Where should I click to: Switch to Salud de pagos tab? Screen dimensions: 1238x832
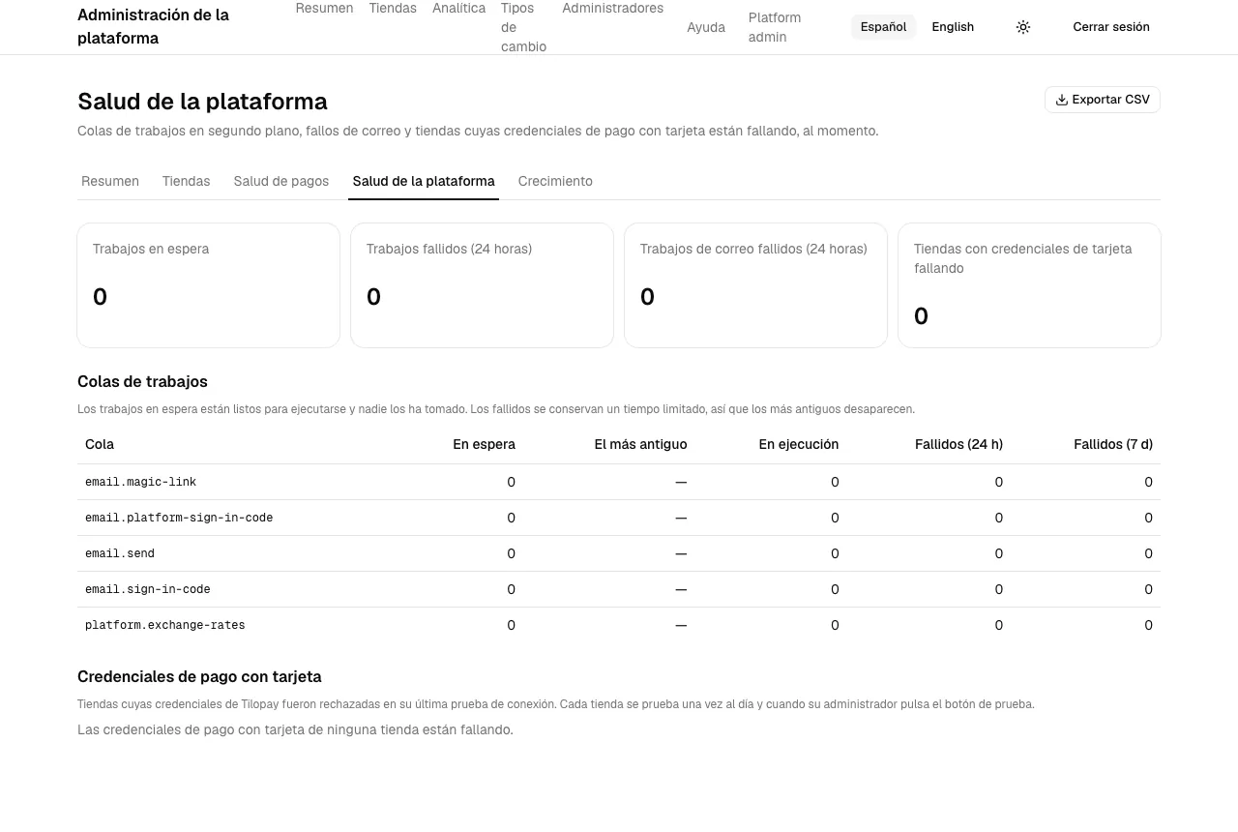coord(281,181)
